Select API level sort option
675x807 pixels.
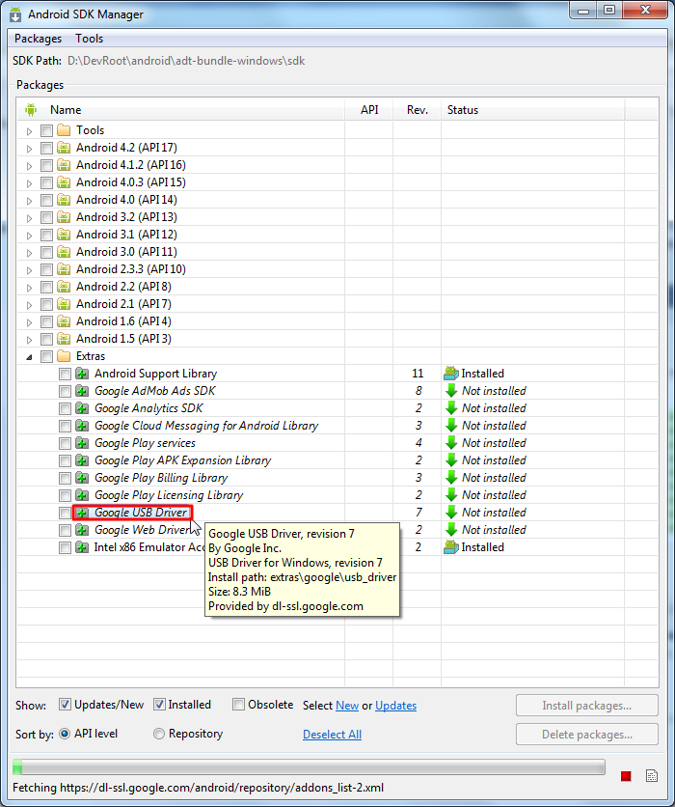click(65, 734)
